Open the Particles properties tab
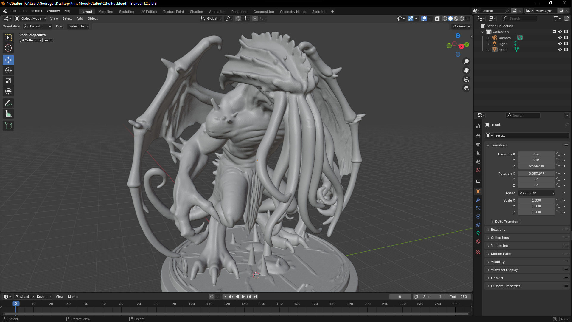Screen dimensions: 572x322 [478, 208]
